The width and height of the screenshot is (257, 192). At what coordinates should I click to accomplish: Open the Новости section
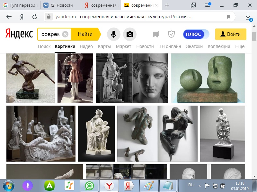(x=145, y=46)
